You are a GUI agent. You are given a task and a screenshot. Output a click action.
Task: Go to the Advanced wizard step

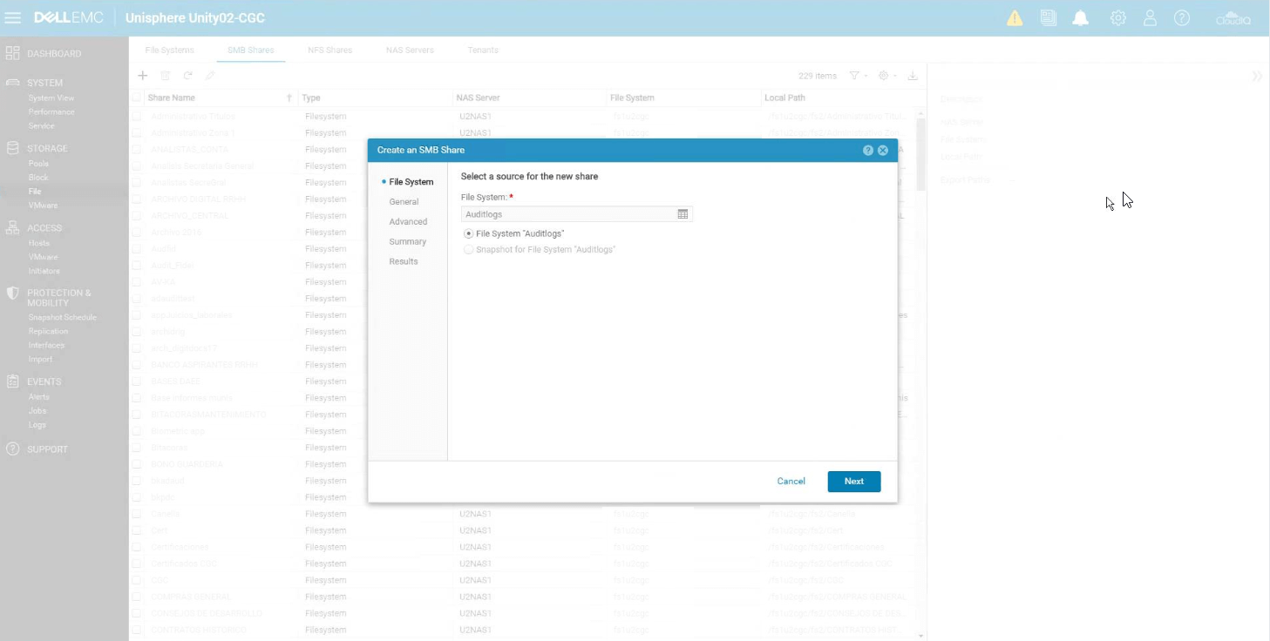click(x=408, y=222)
